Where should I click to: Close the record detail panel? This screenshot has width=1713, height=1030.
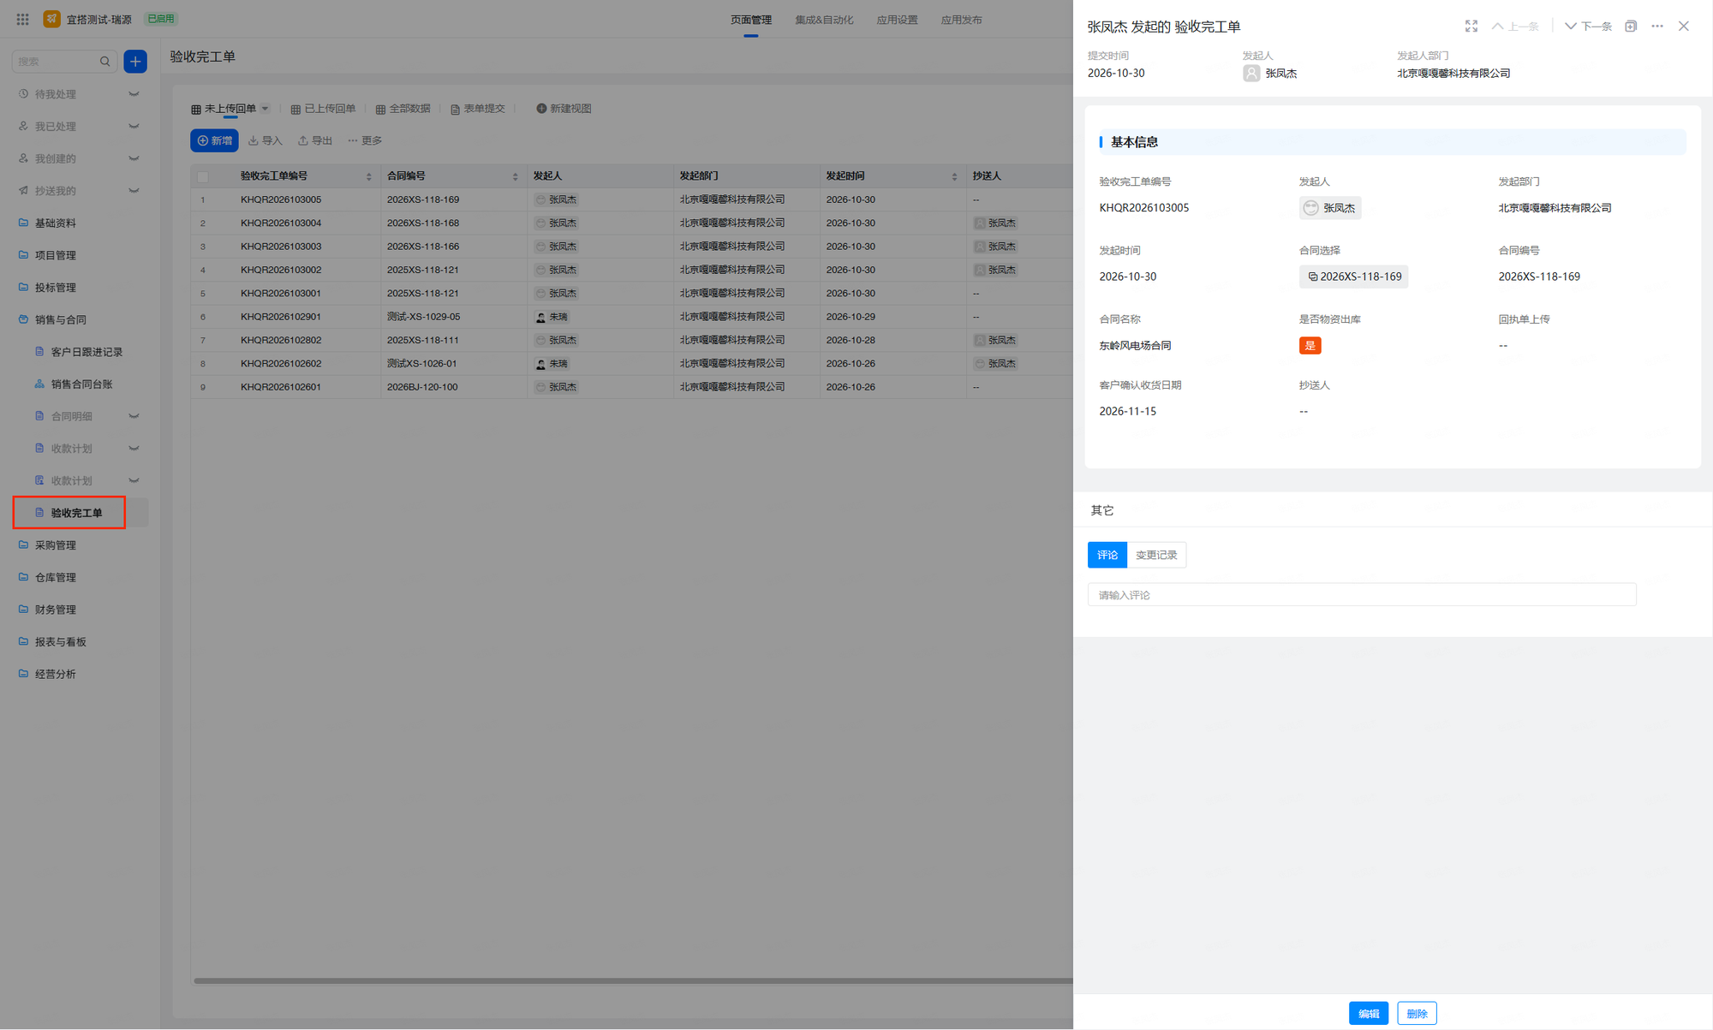(x=1684, y=27)
